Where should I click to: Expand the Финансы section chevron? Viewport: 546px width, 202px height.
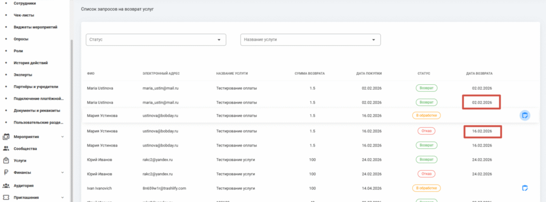click(x=63, y=172)
